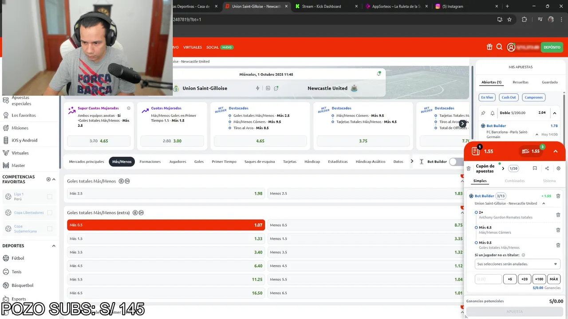This screenshot has height=319, width=568.
Task: Open the search magnifier in header
Action: [x=499, y=47]
